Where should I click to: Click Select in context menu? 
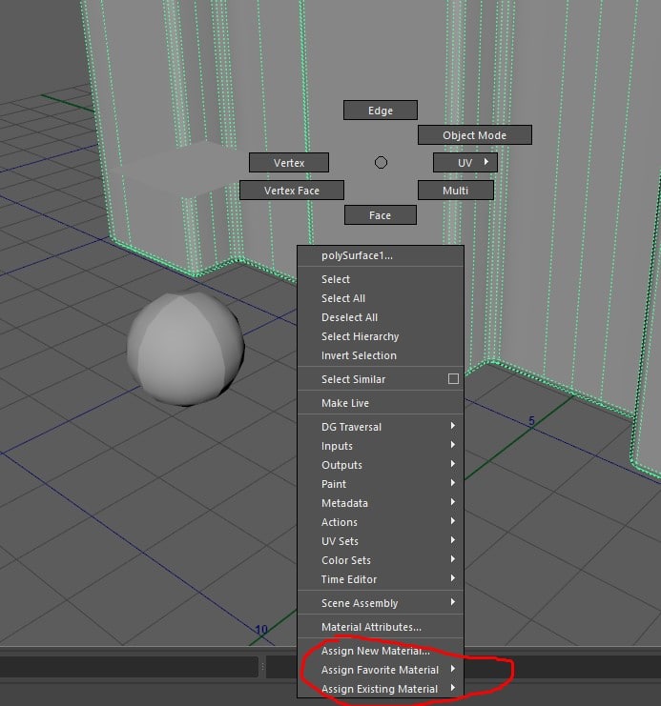(x=380, y=279)
